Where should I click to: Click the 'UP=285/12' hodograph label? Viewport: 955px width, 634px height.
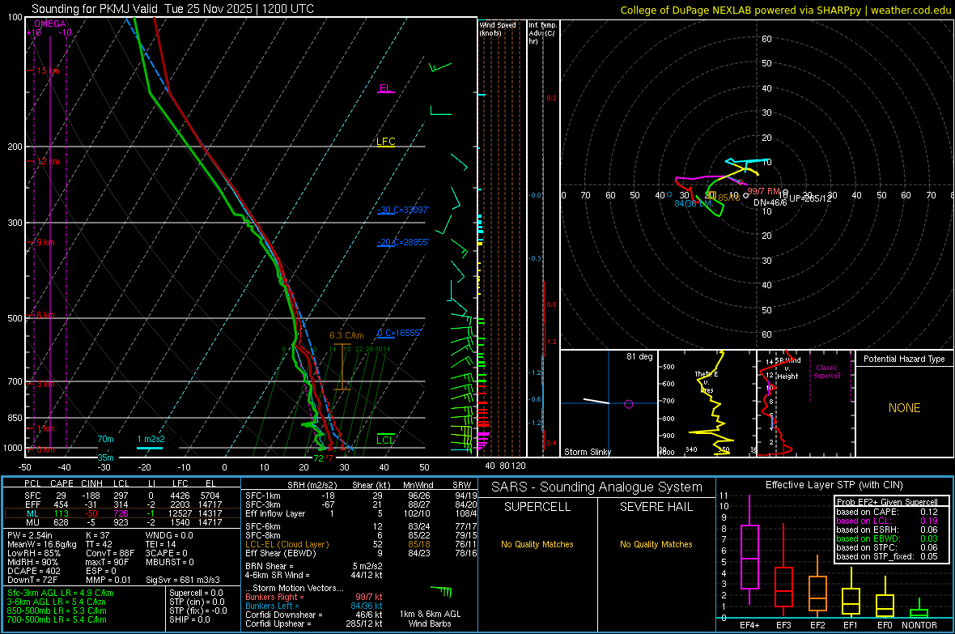click(810, 198)
